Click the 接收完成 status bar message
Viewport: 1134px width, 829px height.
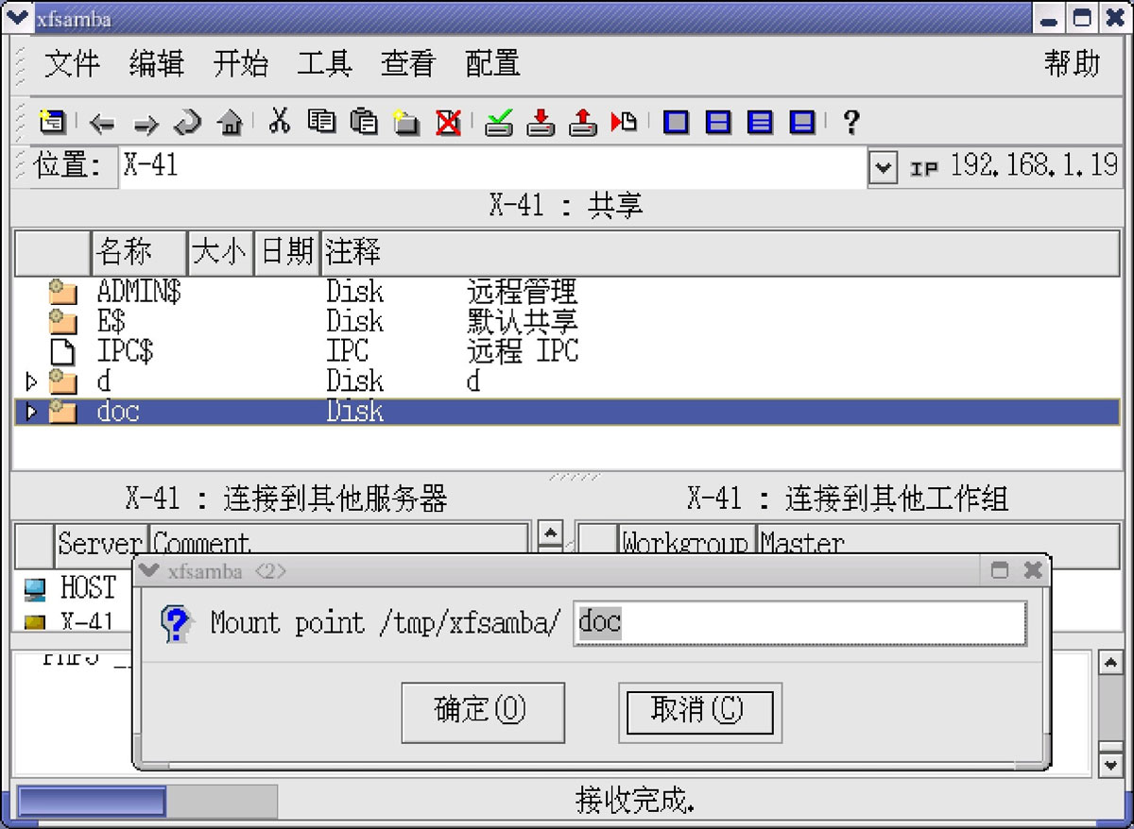tap(635, 802)
